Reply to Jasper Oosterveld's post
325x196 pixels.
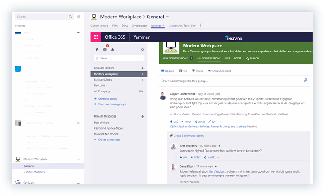(x=186, y=122)
